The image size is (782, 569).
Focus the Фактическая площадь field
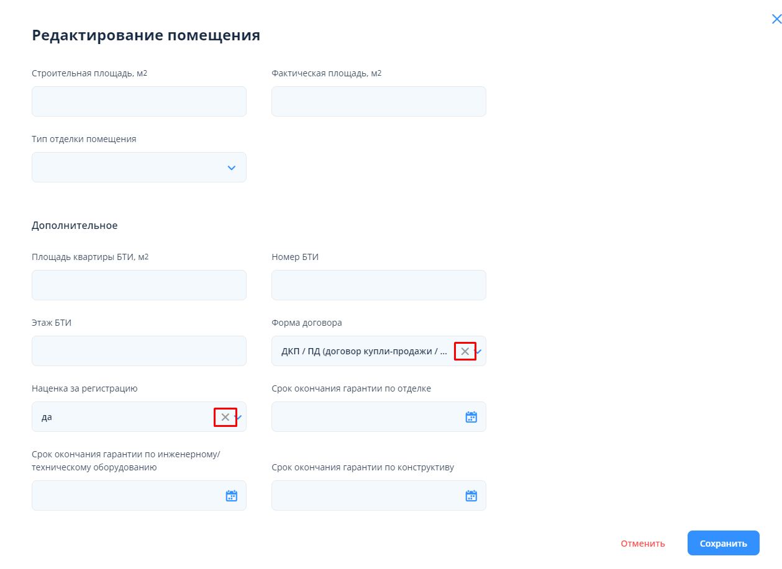point(378,102)
